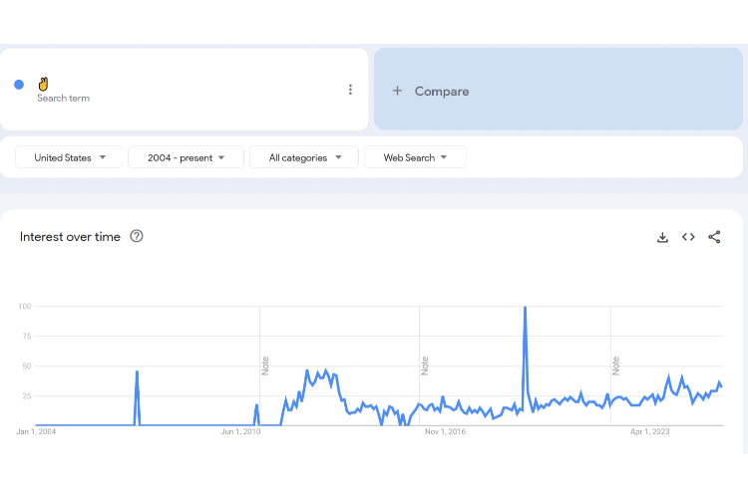
Task: Open the 2004 - present date range dropdown
Action: [x=186, y=157]
